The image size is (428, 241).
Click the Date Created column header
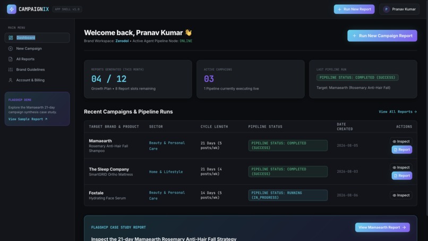tap(345, 127)
